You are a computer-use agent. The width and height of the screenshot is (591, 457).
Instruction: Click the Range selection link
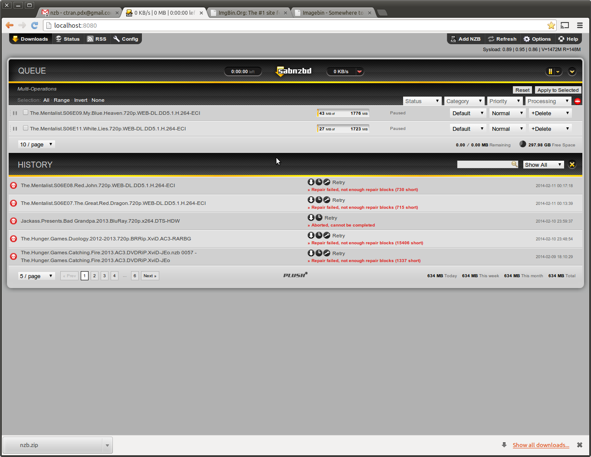pos(62,100)
